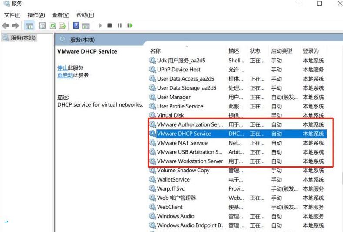The width and height of the screenshot is (343, 232).
Task: Select User Data Storage_aa2d5 service
Action: pos(238,88)
